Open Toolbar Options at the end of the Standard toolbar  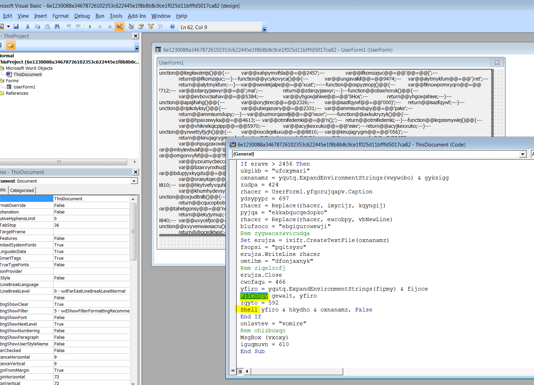point(264,27)
